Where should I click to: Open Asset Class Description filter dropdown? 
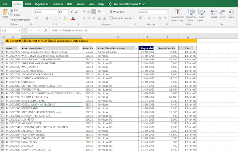point(136,48)
